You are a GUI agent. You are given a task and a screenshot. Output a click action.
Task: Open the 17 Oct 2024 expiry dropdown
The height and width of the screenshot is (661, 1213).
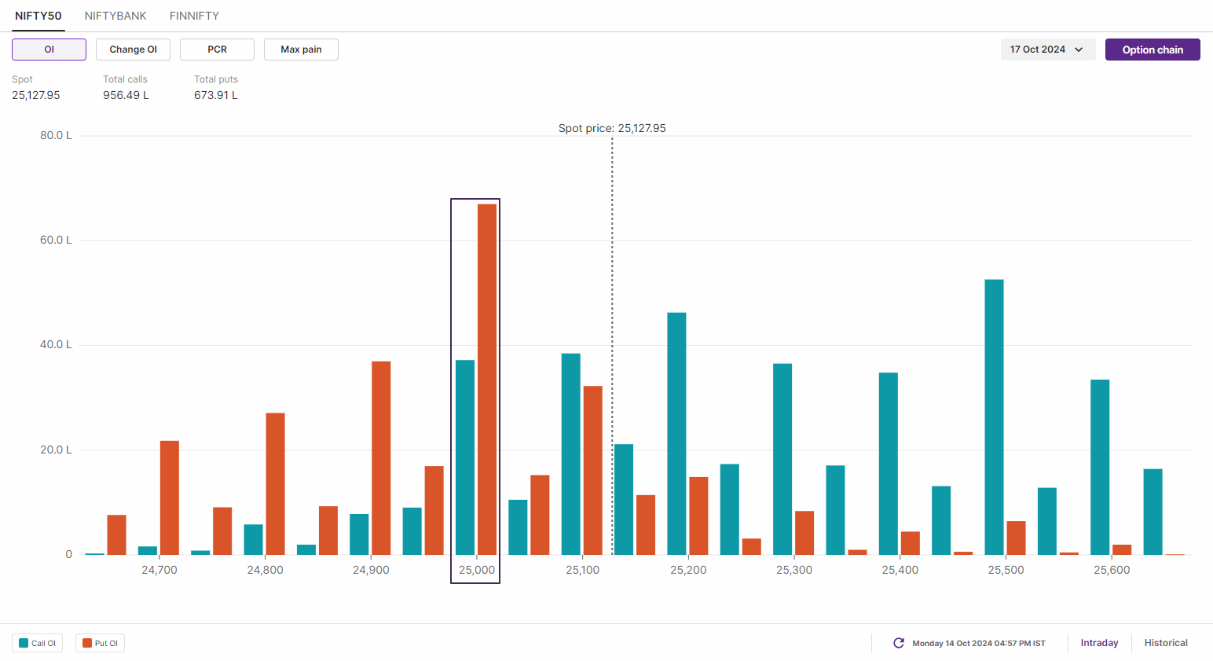pos(1048,50)
